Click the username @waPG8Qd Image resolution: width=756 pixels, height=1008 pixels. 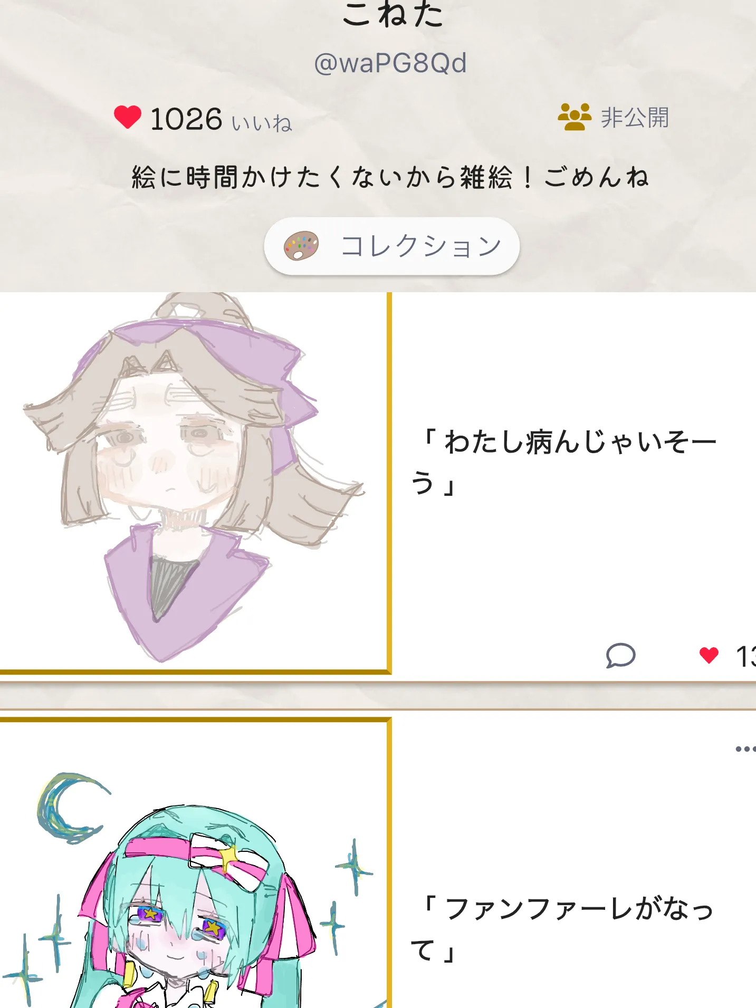tap(390, 63)
